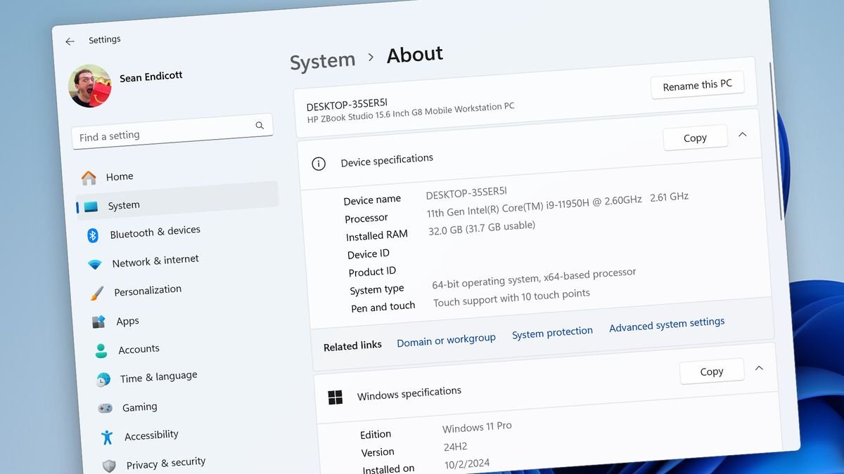Click the Network Wi-Fi icon
Image resolution: width=844 pixels, height=474 pixels.
point(95,265)
